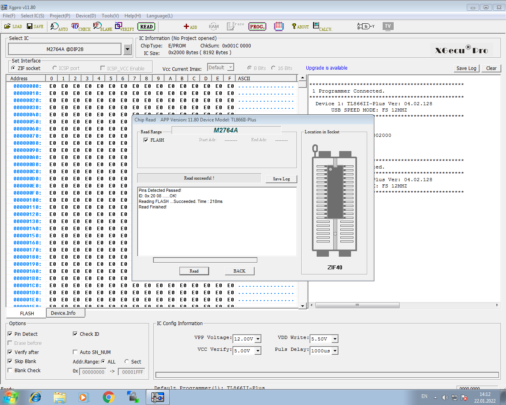Viewport: 506px width, 405px height.
Task: Click the volume speaker tray icon
Action: [445, 397]
